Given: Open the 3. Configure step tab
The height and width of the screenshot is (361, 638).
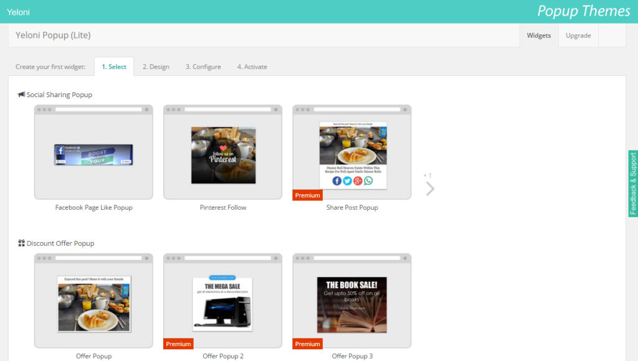Looking at the screenshot, I should 203,67.
